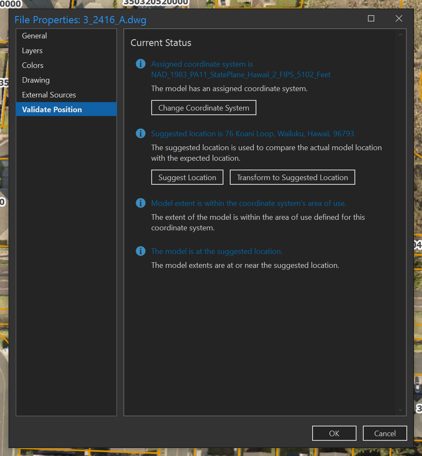The height and width of the screenshot is (456, 422).
Task: Open the Drawing section
Action: pyautogui.click(x=35, y=80)
